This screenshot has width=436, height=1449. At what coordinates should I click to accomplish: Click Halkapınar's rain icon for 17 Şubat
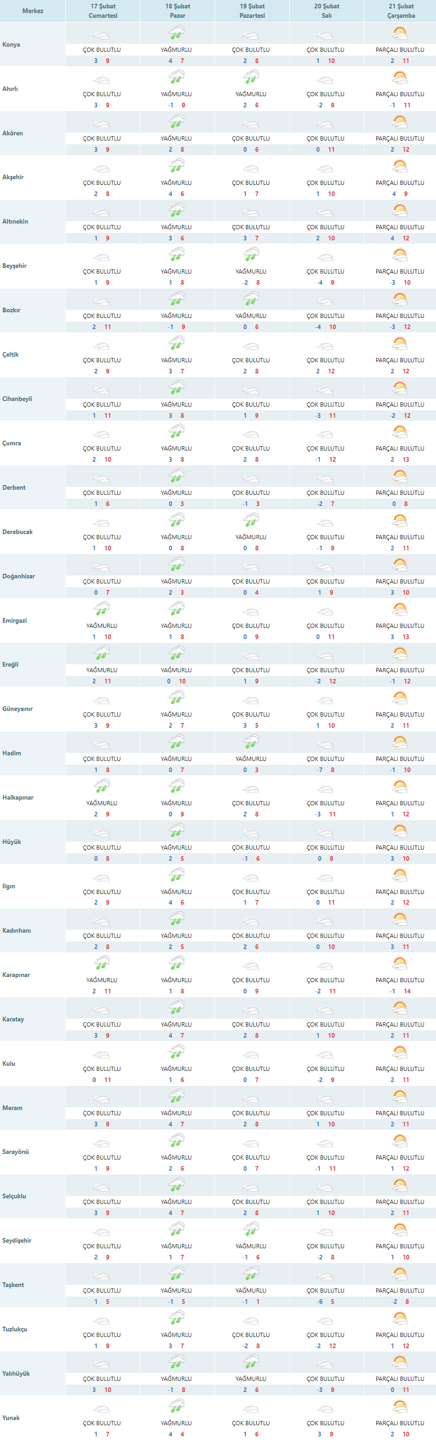102,787
